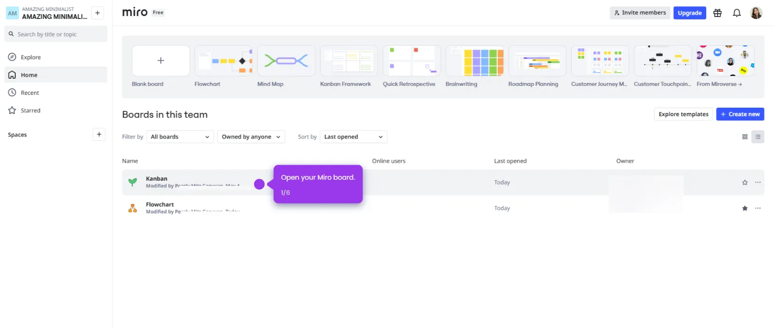
Task: Open the notifications bell
Action: point(737,13)
